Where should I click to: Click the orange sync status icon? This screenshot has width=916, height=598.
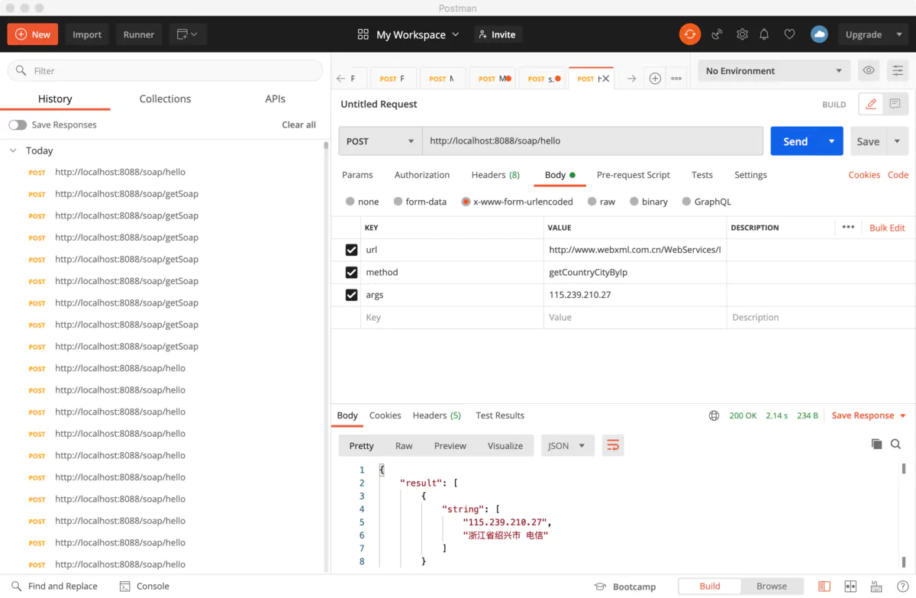pyautogui.click(x=689, y=34)
